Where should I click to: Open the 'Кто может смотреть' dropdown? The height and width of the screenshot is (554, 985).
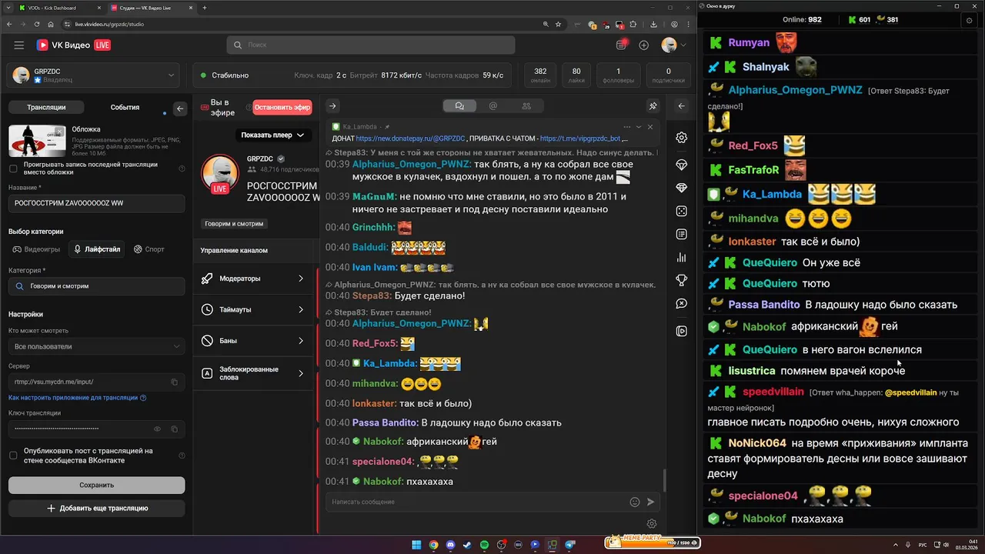pos(96,346)
